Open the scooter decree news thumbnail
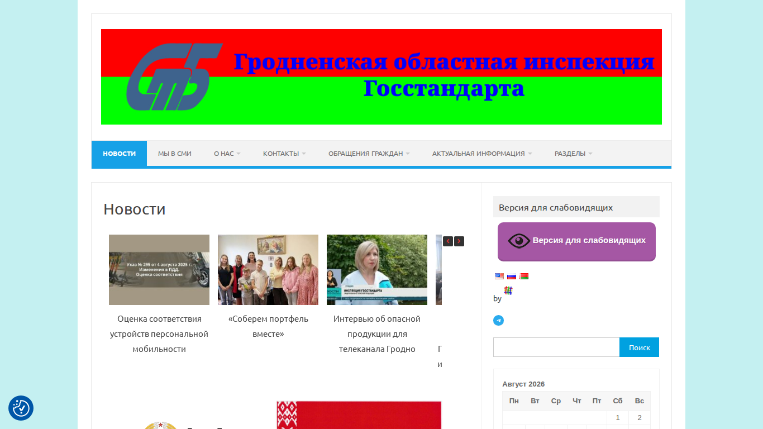The height and width of the screenshot is (429, 763). tap(159, 270)
